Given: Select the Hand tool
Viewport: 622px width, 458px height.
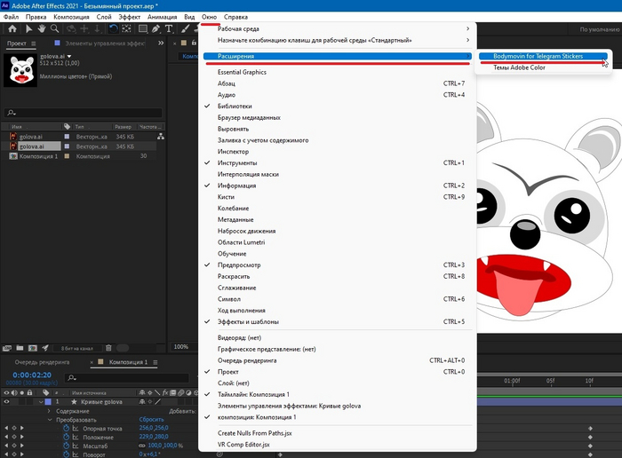Looking at the screenshot, I should [x=42, y=28].
